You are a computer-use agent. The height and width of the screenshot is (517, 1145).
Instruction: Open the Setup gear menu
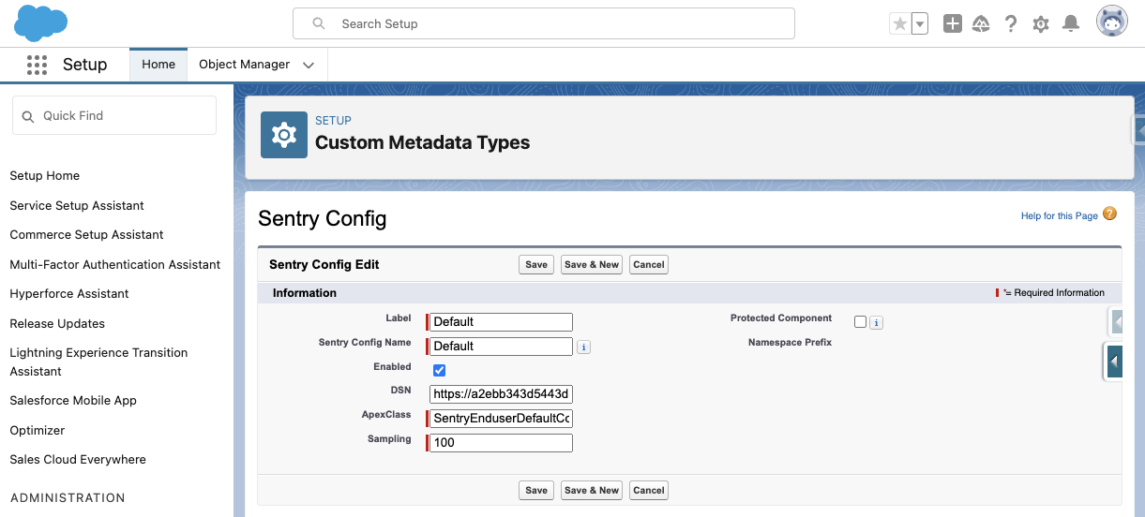coord(1041,24)
